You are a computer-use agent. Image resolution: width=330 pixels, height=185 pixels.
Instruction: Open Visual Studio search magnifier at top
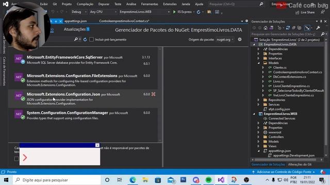[261, 4]
